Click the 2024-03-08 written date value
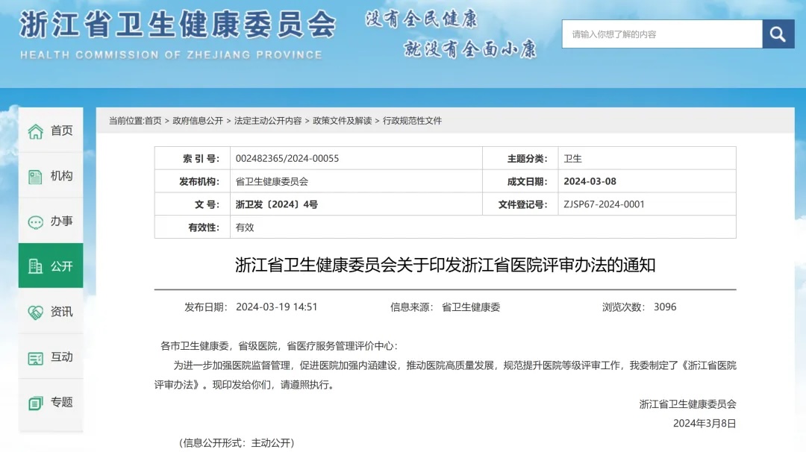 pos(590,181)
